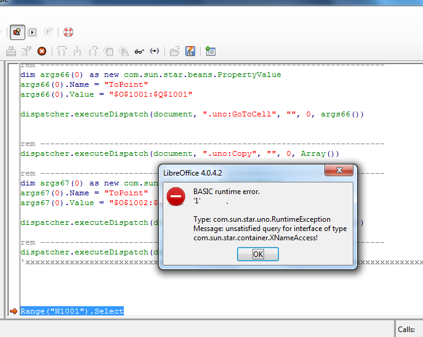Open the Select Macro icon
The image size is (423, 337).
(33, 31)
